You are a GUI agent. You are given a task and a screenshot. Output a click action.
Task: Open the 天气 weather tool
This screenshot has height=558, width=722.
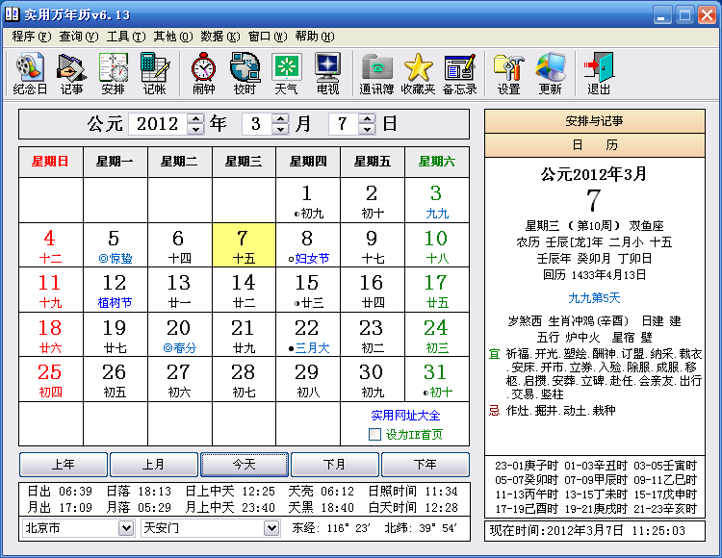tap(287, 74)
